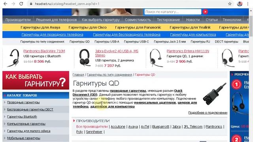This screenshot has height=142, width=253.
Task: Click the number 1 recommended badge
Action: [236, 84]
